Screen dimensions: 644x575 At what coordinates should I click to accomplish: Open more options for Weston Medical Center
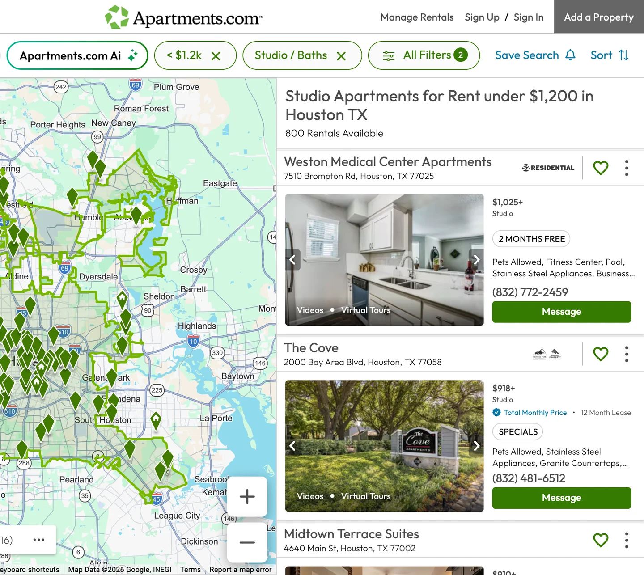[627, 168]
